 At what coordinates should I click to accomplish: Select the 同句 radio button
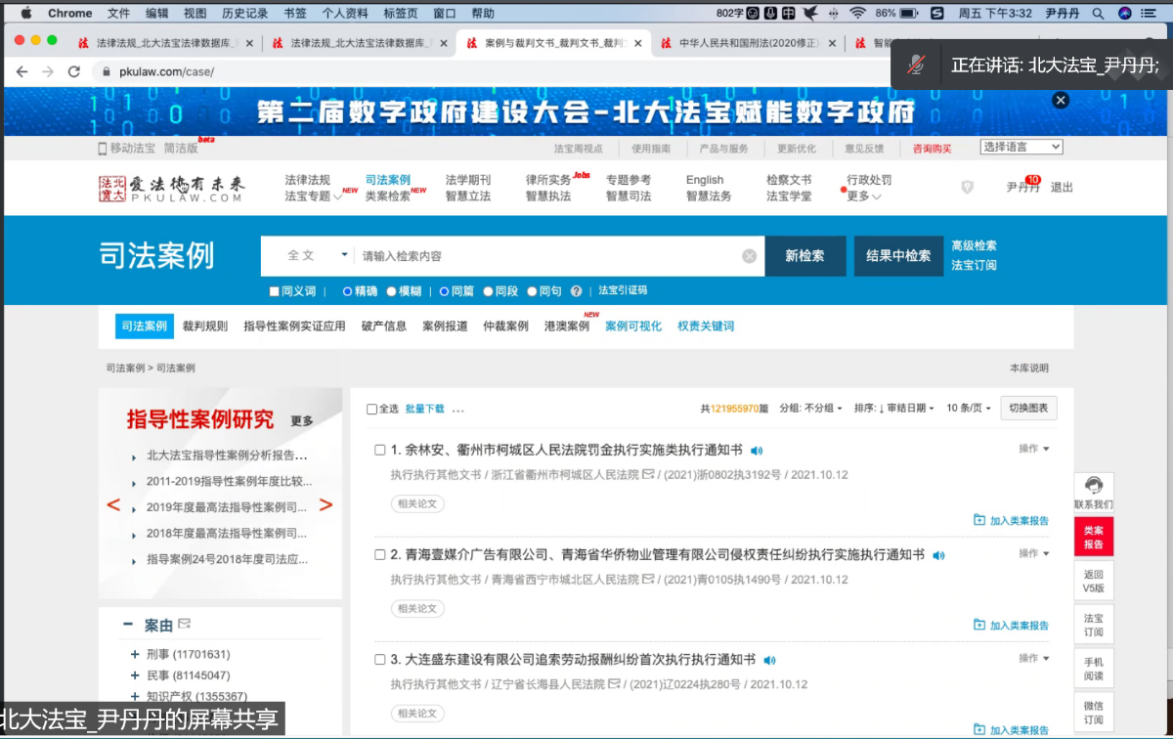(x=532, y=291)
